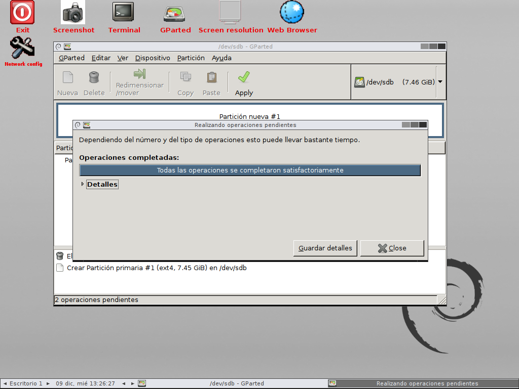Open the Network config tools icon
Screen dimensions: 519x389
(x=22, y=48)
